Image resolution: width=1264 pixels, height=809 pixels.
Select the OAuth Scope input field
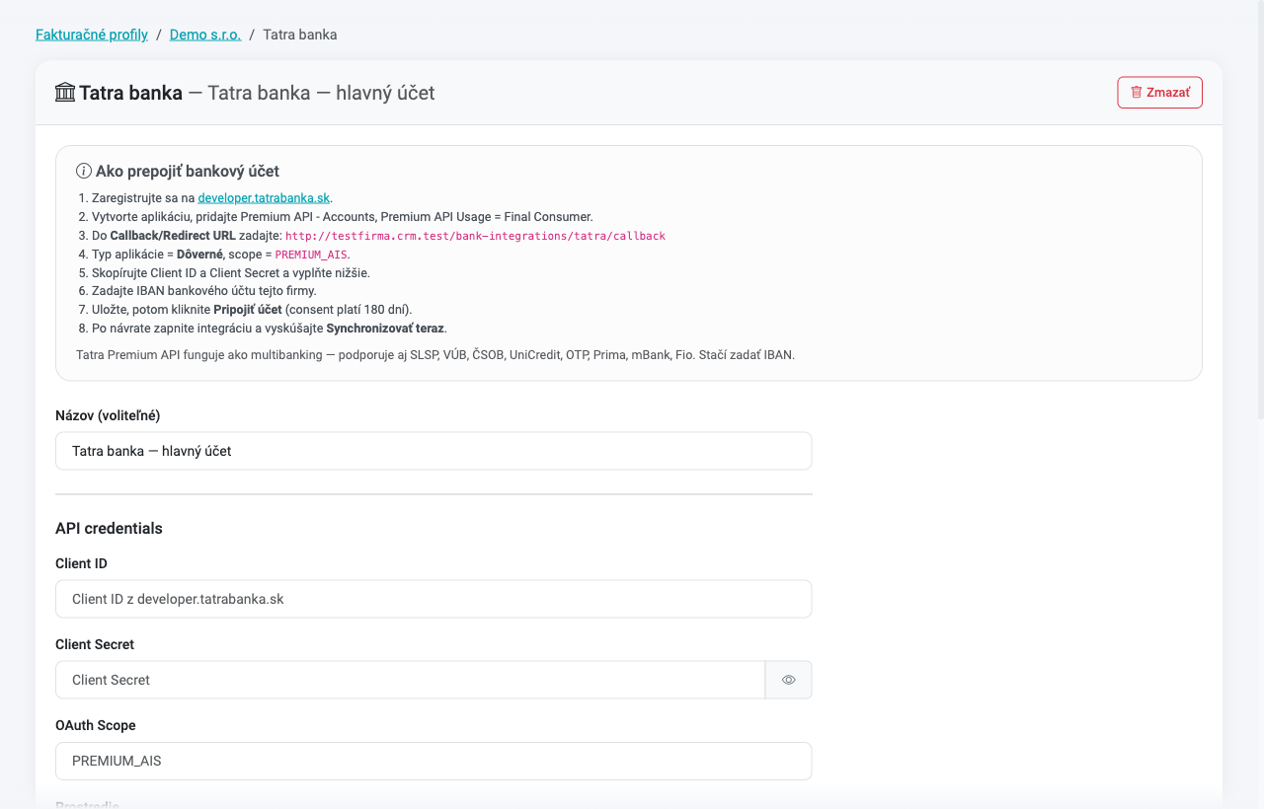434,761
